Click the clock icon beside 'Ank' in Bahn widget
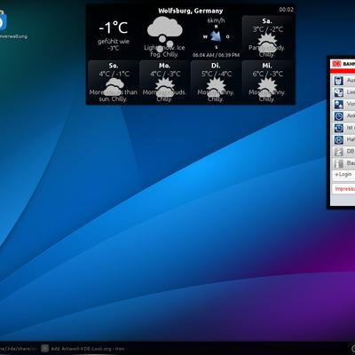 [x=339, y=116]
